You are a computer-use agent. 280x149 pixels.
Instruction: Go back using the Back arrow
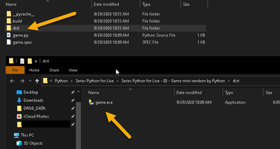click(12, 81)
